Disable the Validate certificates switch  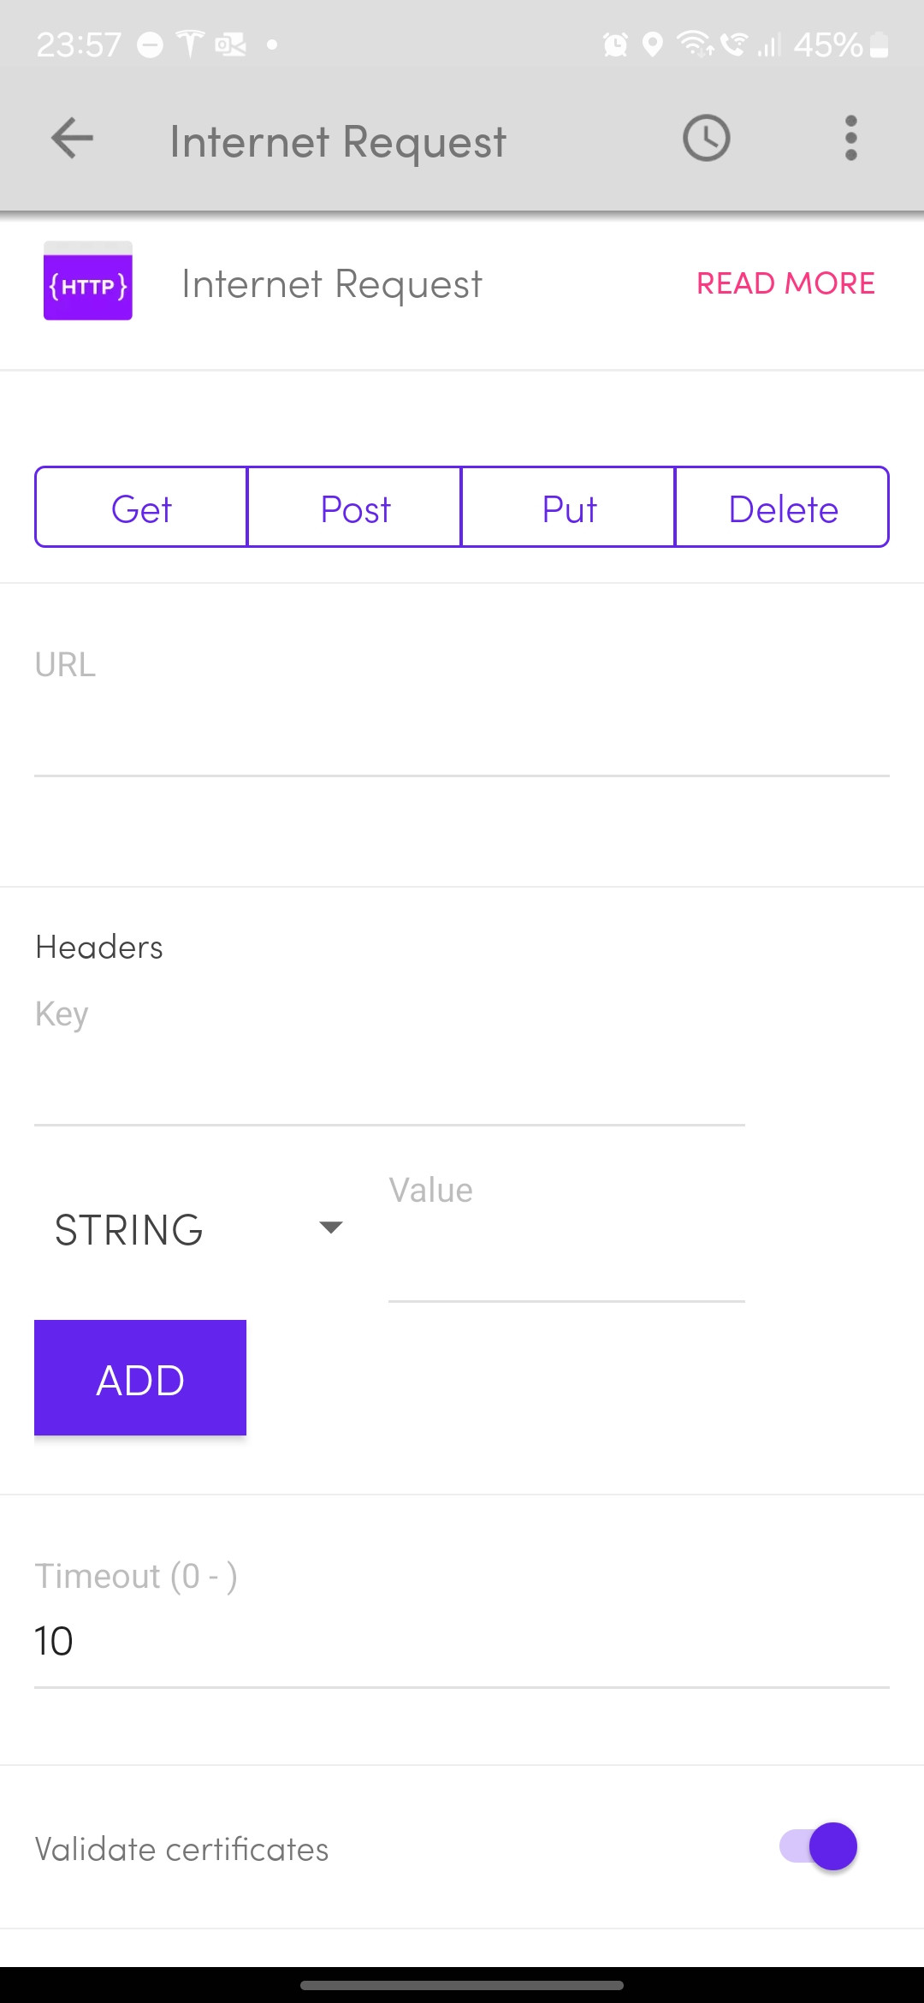tap(819, 1846)
